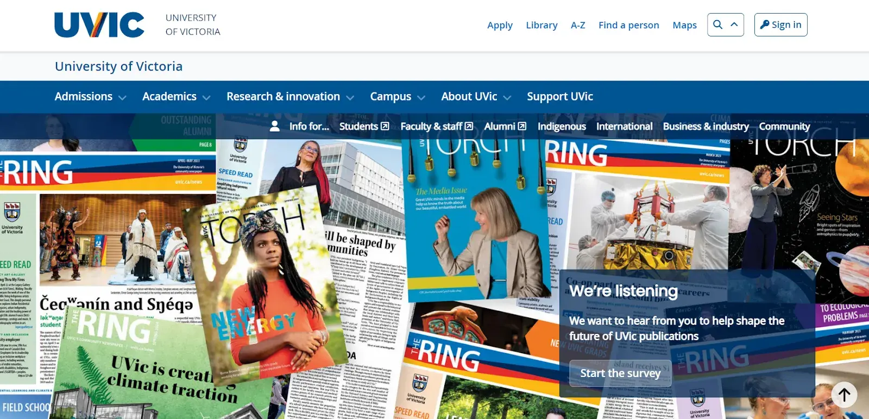Open the Faculty & staff link

431,126
